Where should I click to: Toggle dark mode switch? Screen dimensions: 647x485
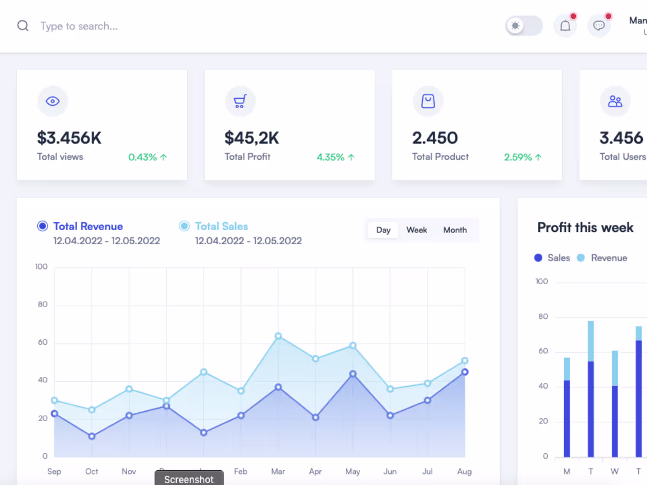pyautogui.click(x=523, y=26)
